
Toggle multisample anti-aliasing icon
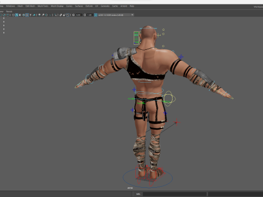[x=47, y=15]
